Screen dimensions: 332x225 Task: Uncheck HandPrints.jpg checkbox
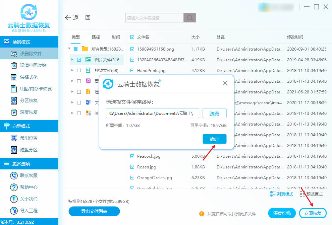[132, 70]
